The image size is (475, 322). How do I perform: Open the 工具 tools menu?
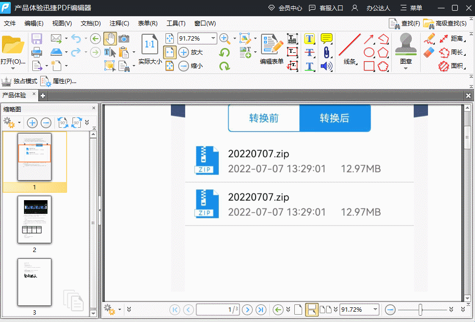175,23
